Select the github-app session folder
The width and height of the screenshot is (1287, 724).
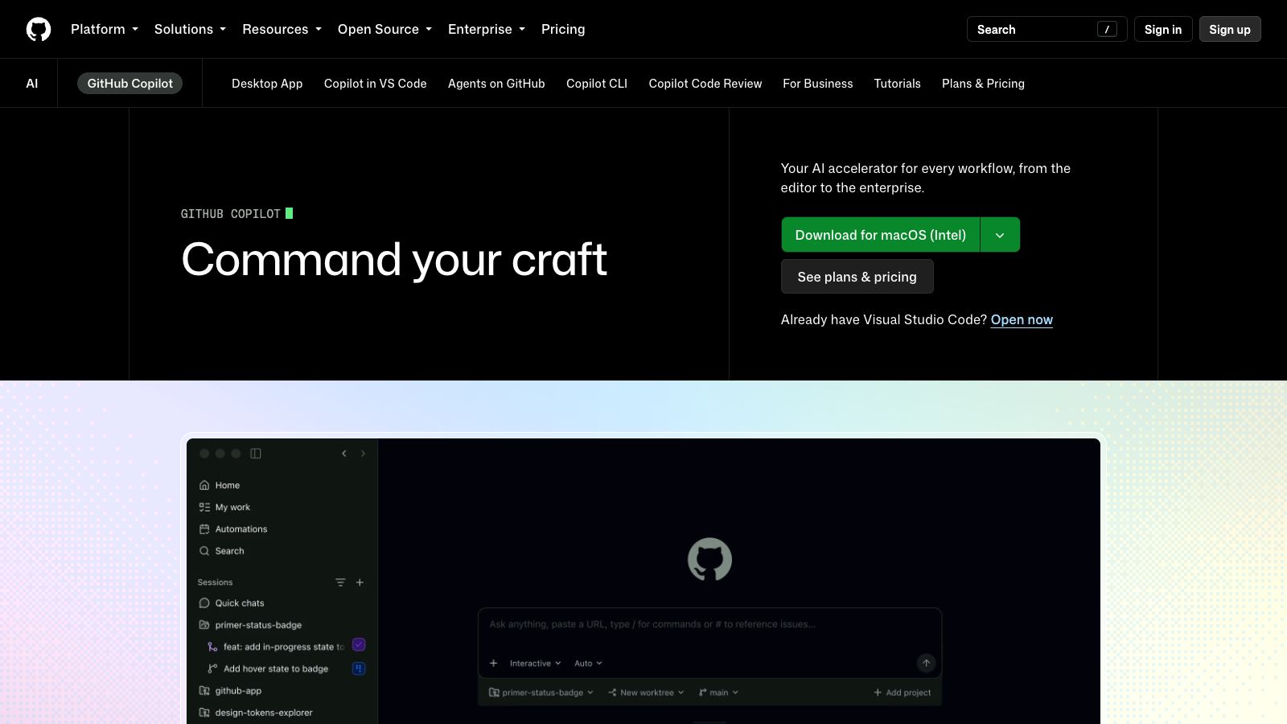pos(230,691)
